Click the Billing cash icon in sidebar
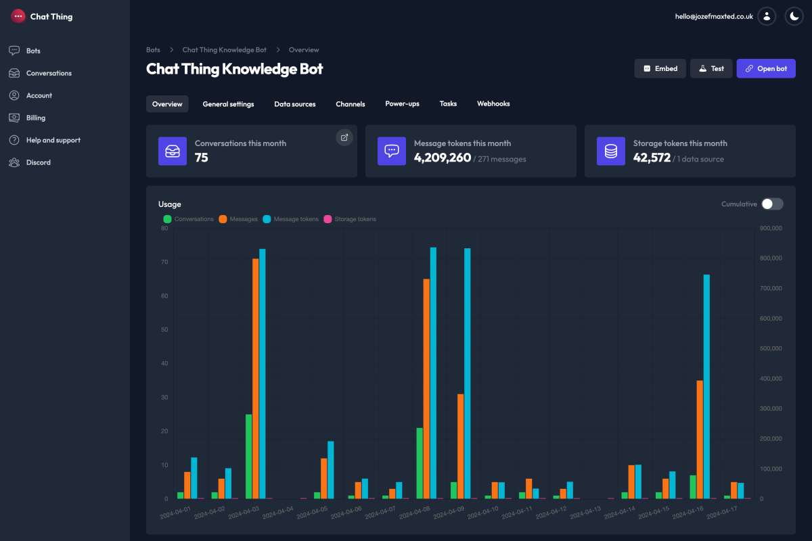Screen dimensions: 812x541 [14, 118]
